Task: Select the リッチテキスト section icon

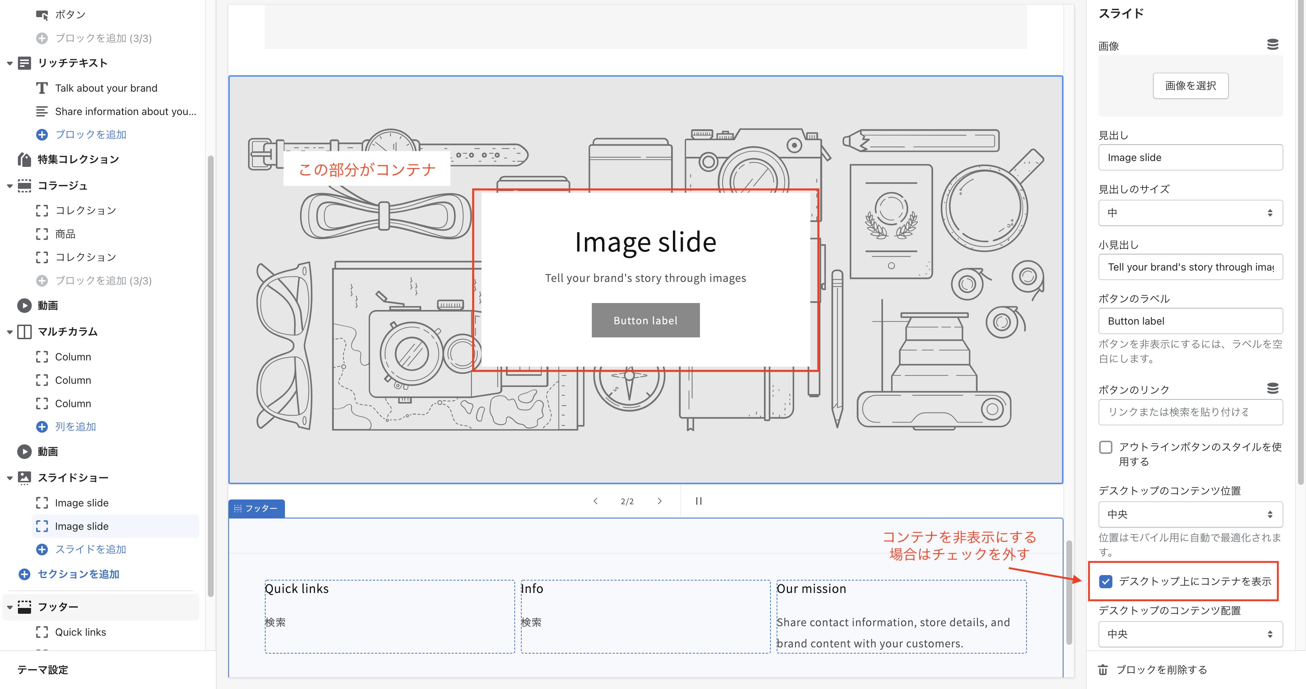Action: pos(24,63)
